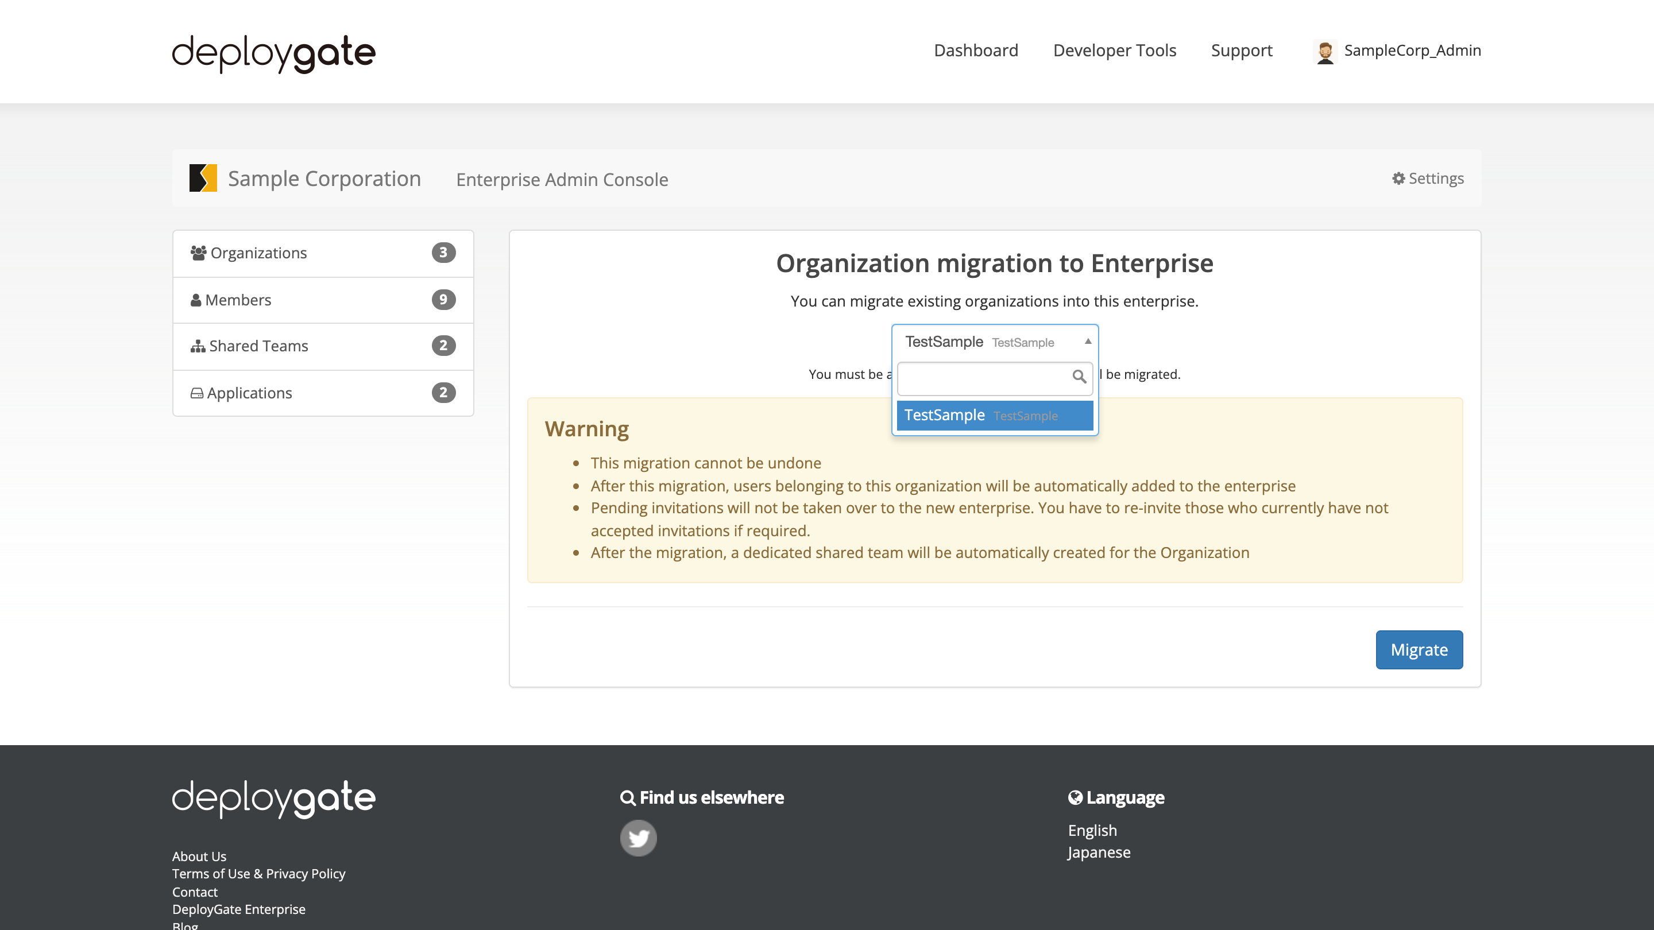Open the SampleCorp_Admin profile avatar
1654x930 pixels.
click(x=1325, y=51)
